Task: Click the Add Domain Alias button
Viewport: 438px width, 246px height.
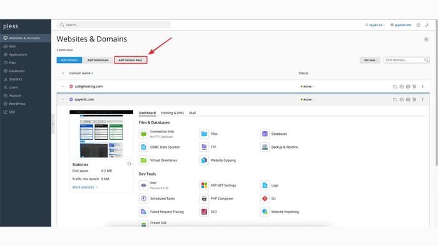Action: coord(130,60)
